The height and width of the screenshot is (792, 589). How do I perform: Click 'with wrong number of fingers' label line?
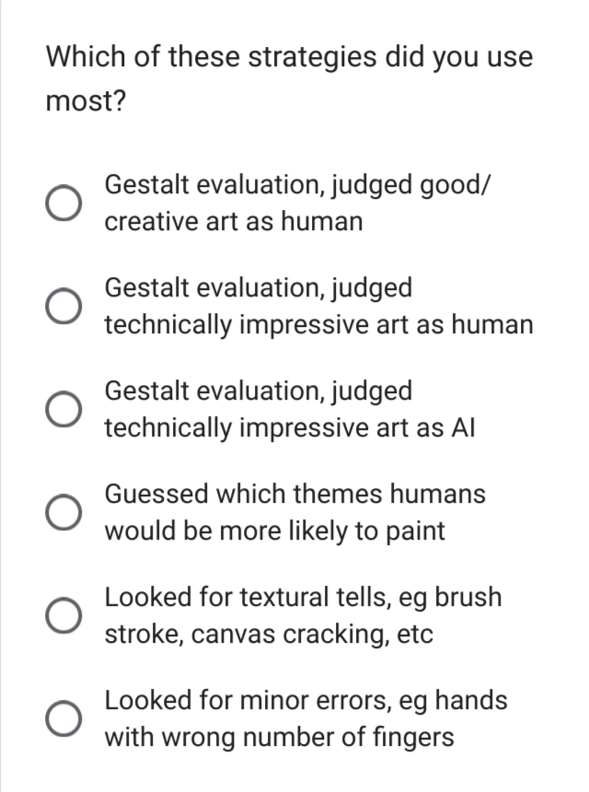click(x=279, y=738)
